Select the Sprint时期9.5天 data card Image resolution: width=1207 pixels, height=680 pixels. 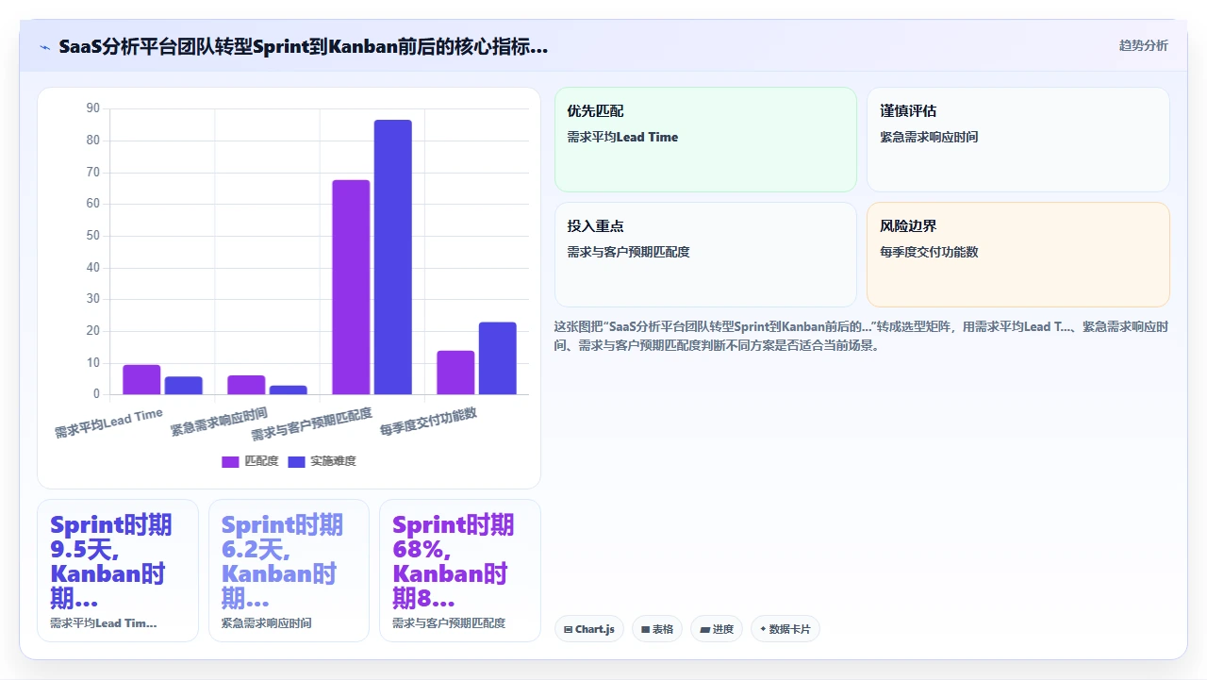pyautogui.click(x=118, y=571)
